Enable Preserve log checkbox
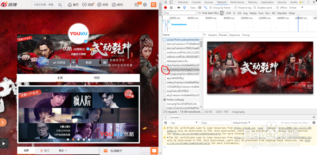This screenshot has width=317, height=155. [236, 8]
